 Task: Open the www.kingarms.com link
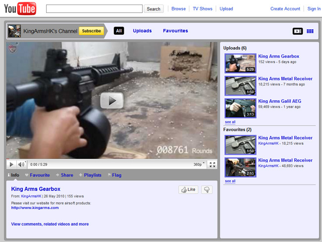[35, 208]
